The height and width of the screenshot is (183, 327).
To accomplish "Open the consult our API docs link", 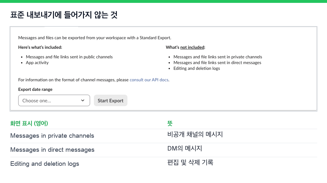I will pyautogui.click(x=149, y=80).
